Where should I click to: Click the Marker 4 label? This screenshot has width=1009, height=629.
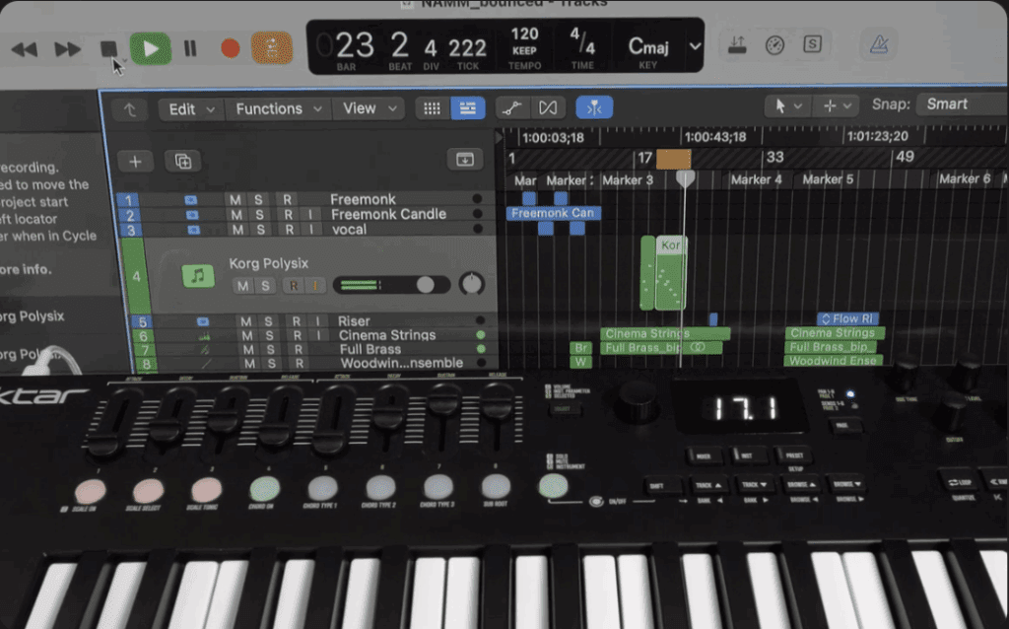pyautogui.click(x=756, y=179)
